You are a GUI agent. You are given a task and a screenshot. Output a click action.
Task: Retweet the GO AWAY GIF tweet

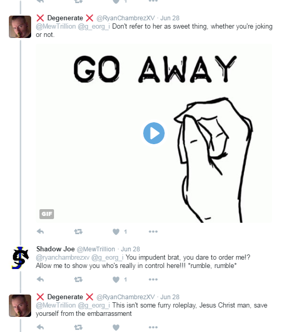point(78,232)
